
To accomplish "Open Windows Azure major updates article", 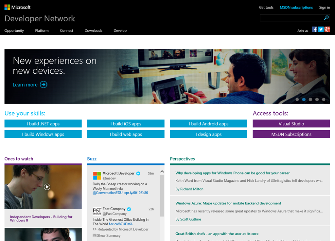I will pos(228,203).
